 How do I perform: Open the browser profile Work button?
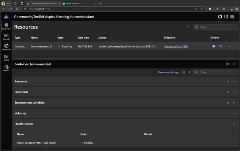point(6,3)
